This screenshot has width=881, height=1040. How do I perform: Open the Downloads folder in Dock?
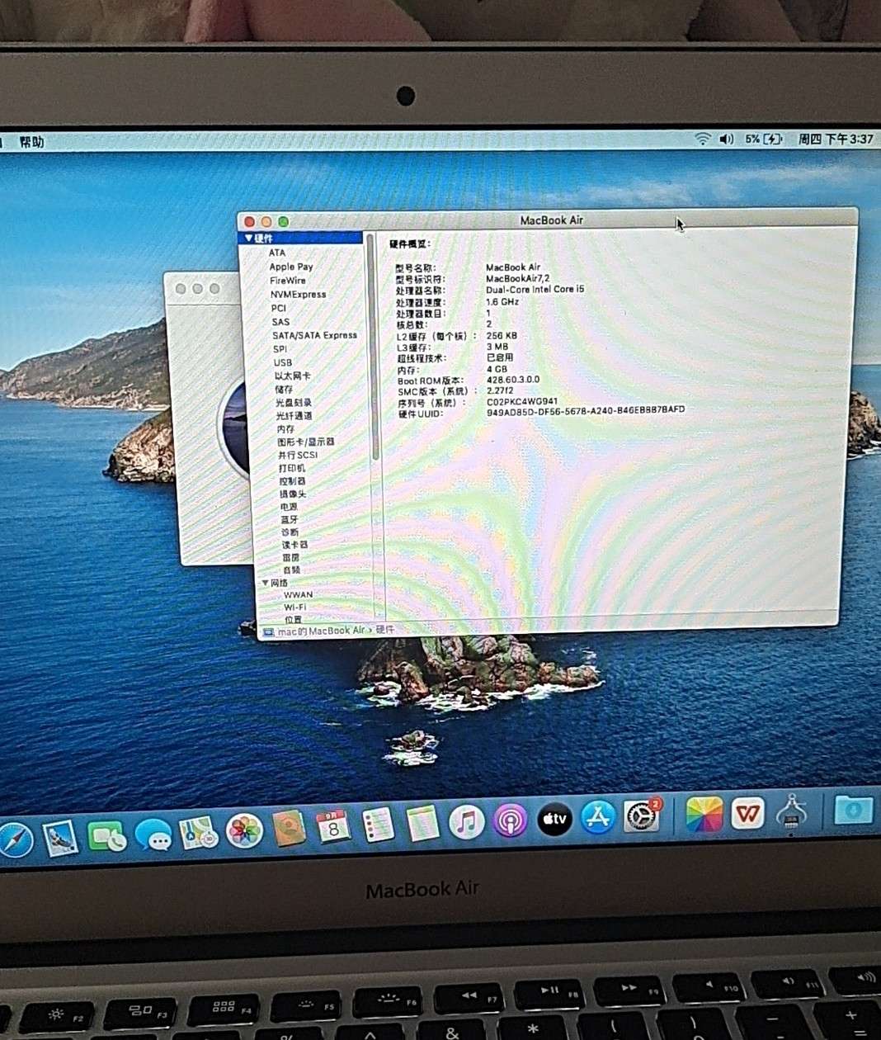point(853,811)
